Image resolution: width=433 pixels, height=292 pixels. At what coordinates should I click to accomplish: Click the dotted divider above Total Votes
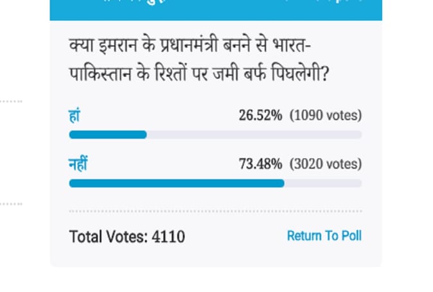pyautogui.click(x=215, y=212)
